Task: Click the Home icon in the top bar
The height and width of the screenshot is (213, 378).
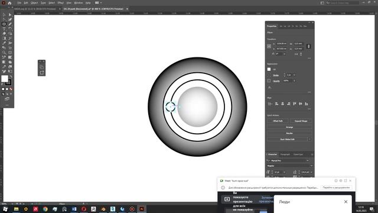Action: click(x=9, y=3)
